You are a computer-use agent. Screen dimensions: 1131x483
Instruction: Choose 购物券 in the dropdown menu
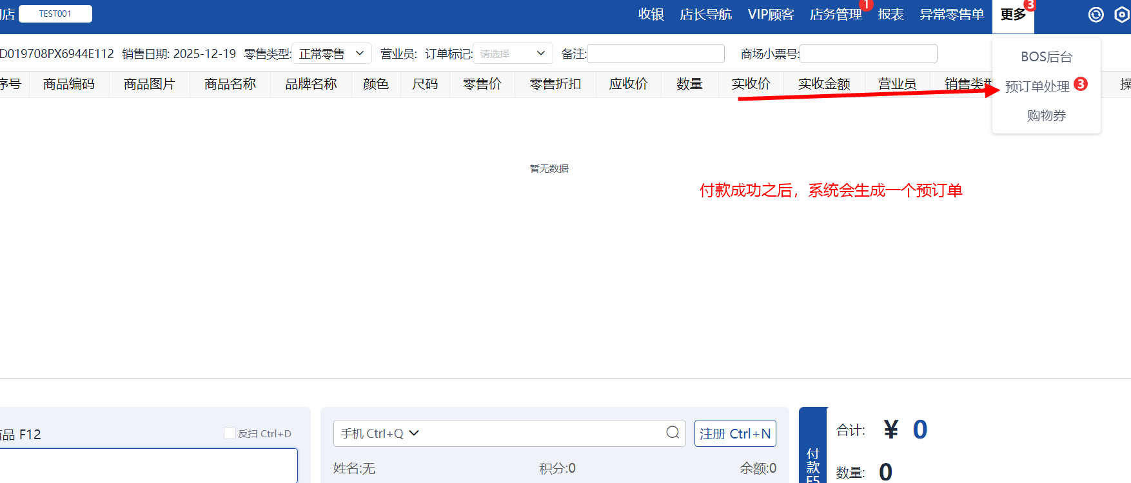(1046, 115)
